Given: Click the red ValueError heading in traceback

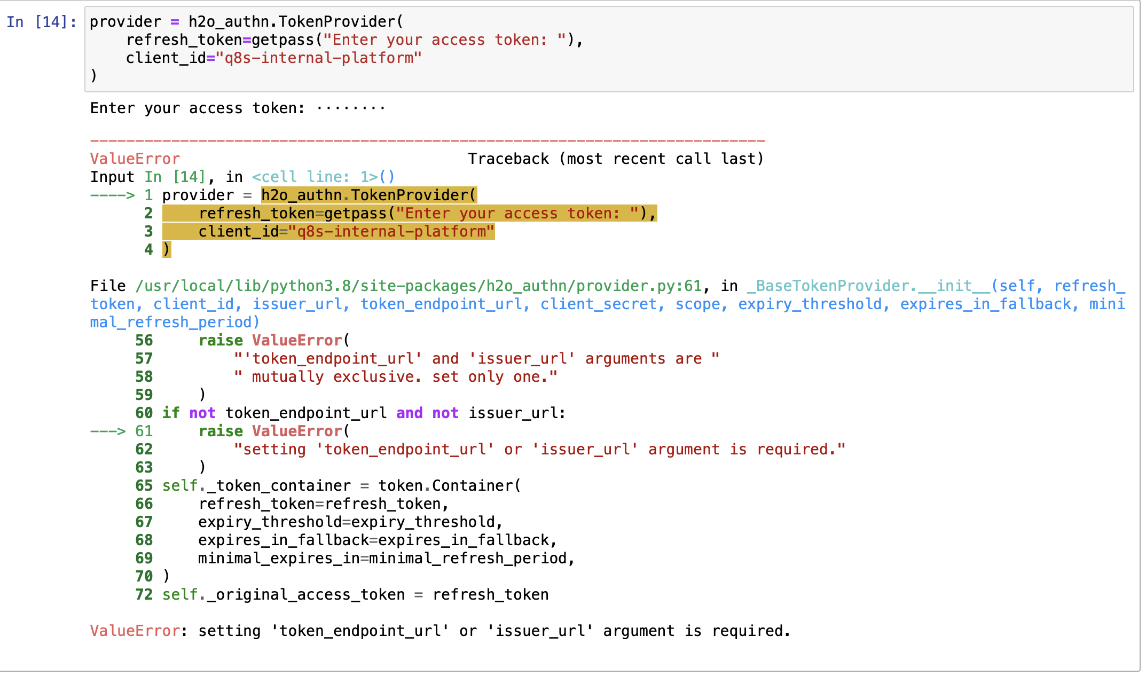Looking at the screenshot, I should click(135, 159).
